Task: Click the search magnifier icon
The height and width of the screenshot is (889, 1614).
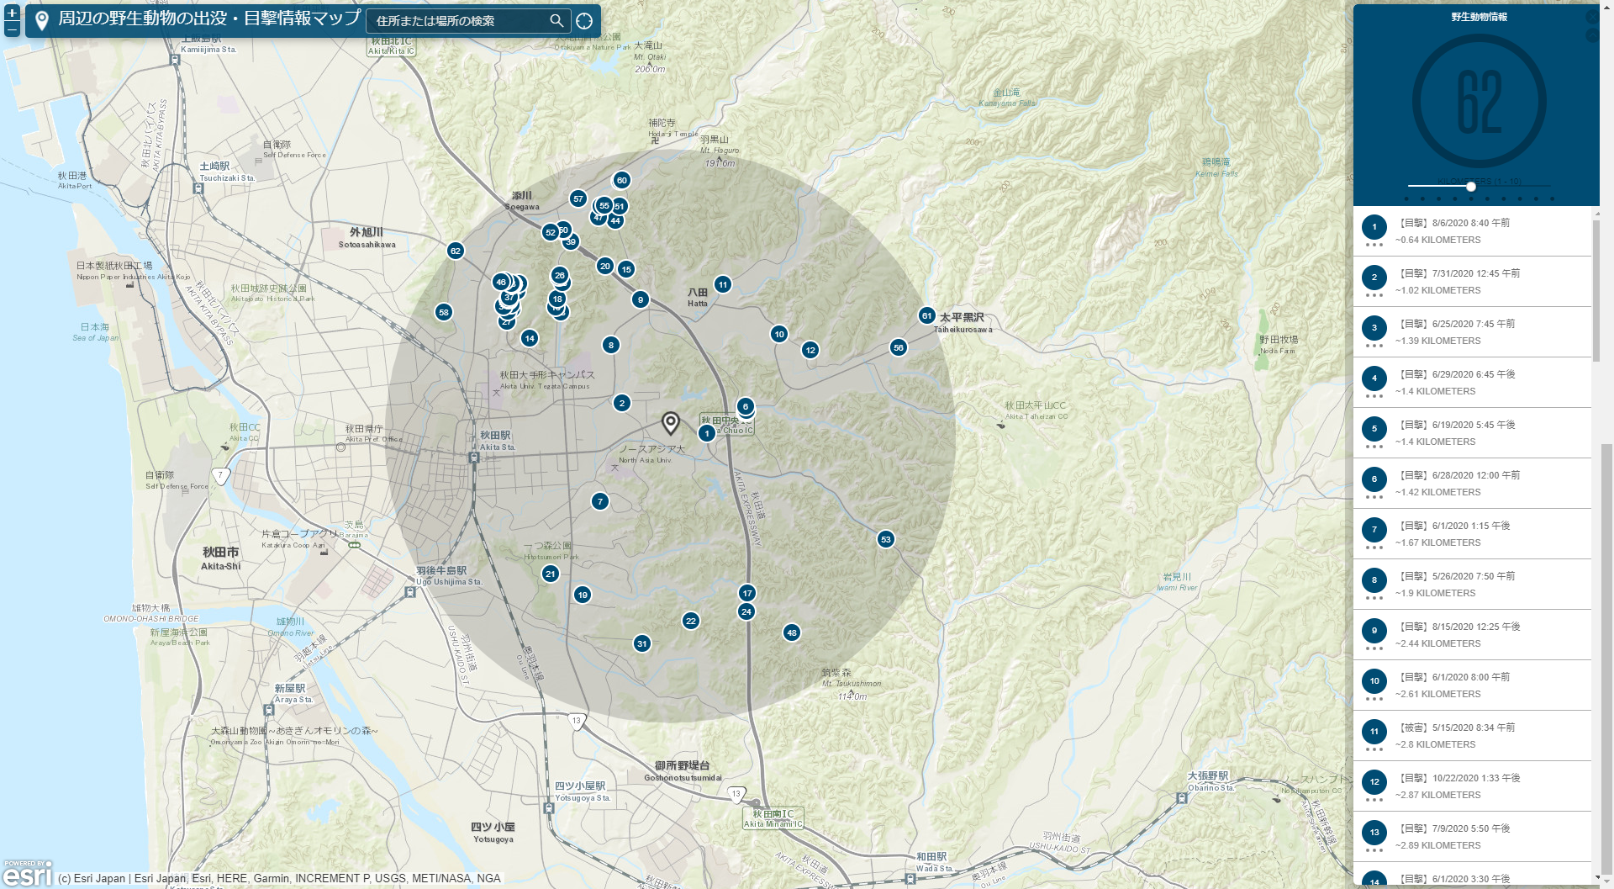Action: [556, 21]
